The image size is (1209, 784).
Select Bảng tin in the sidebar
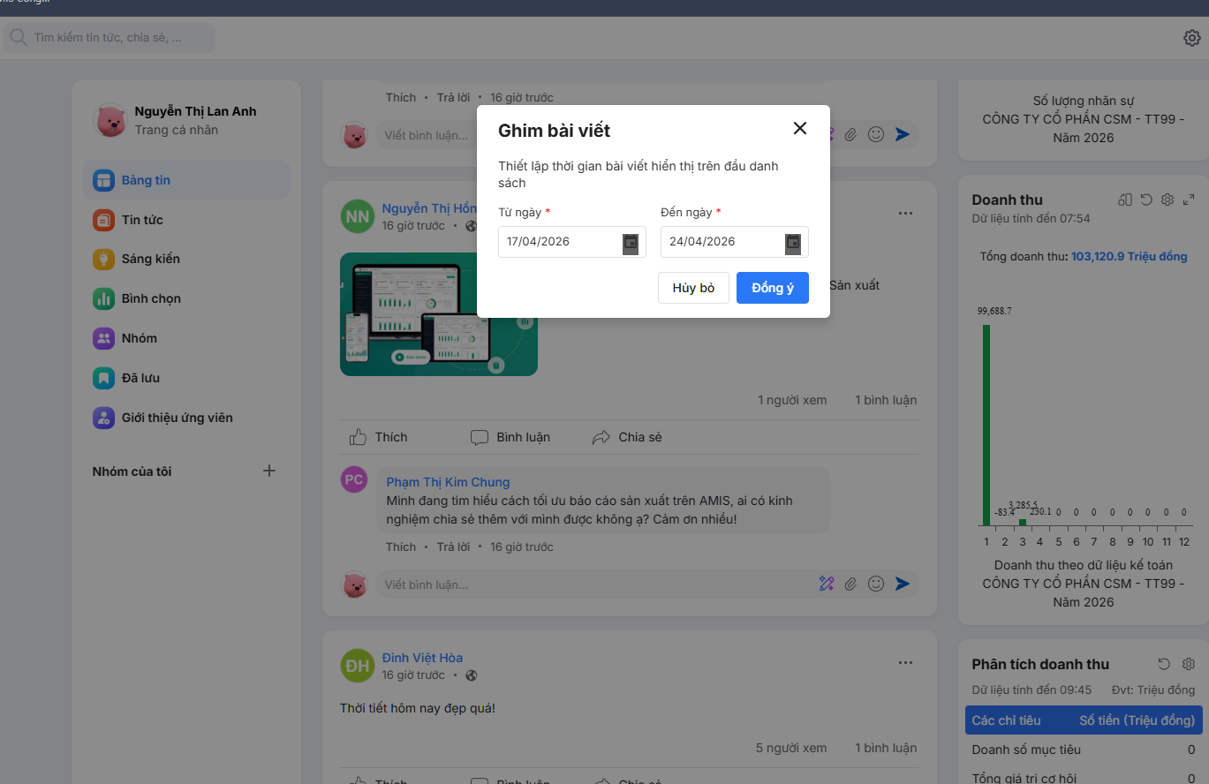(x=186, y=180)
